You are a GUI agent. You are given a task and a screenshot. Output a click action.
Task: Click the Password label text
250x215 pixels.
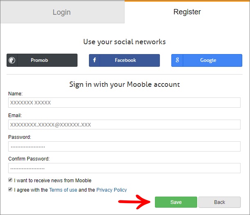pos(20,137)
